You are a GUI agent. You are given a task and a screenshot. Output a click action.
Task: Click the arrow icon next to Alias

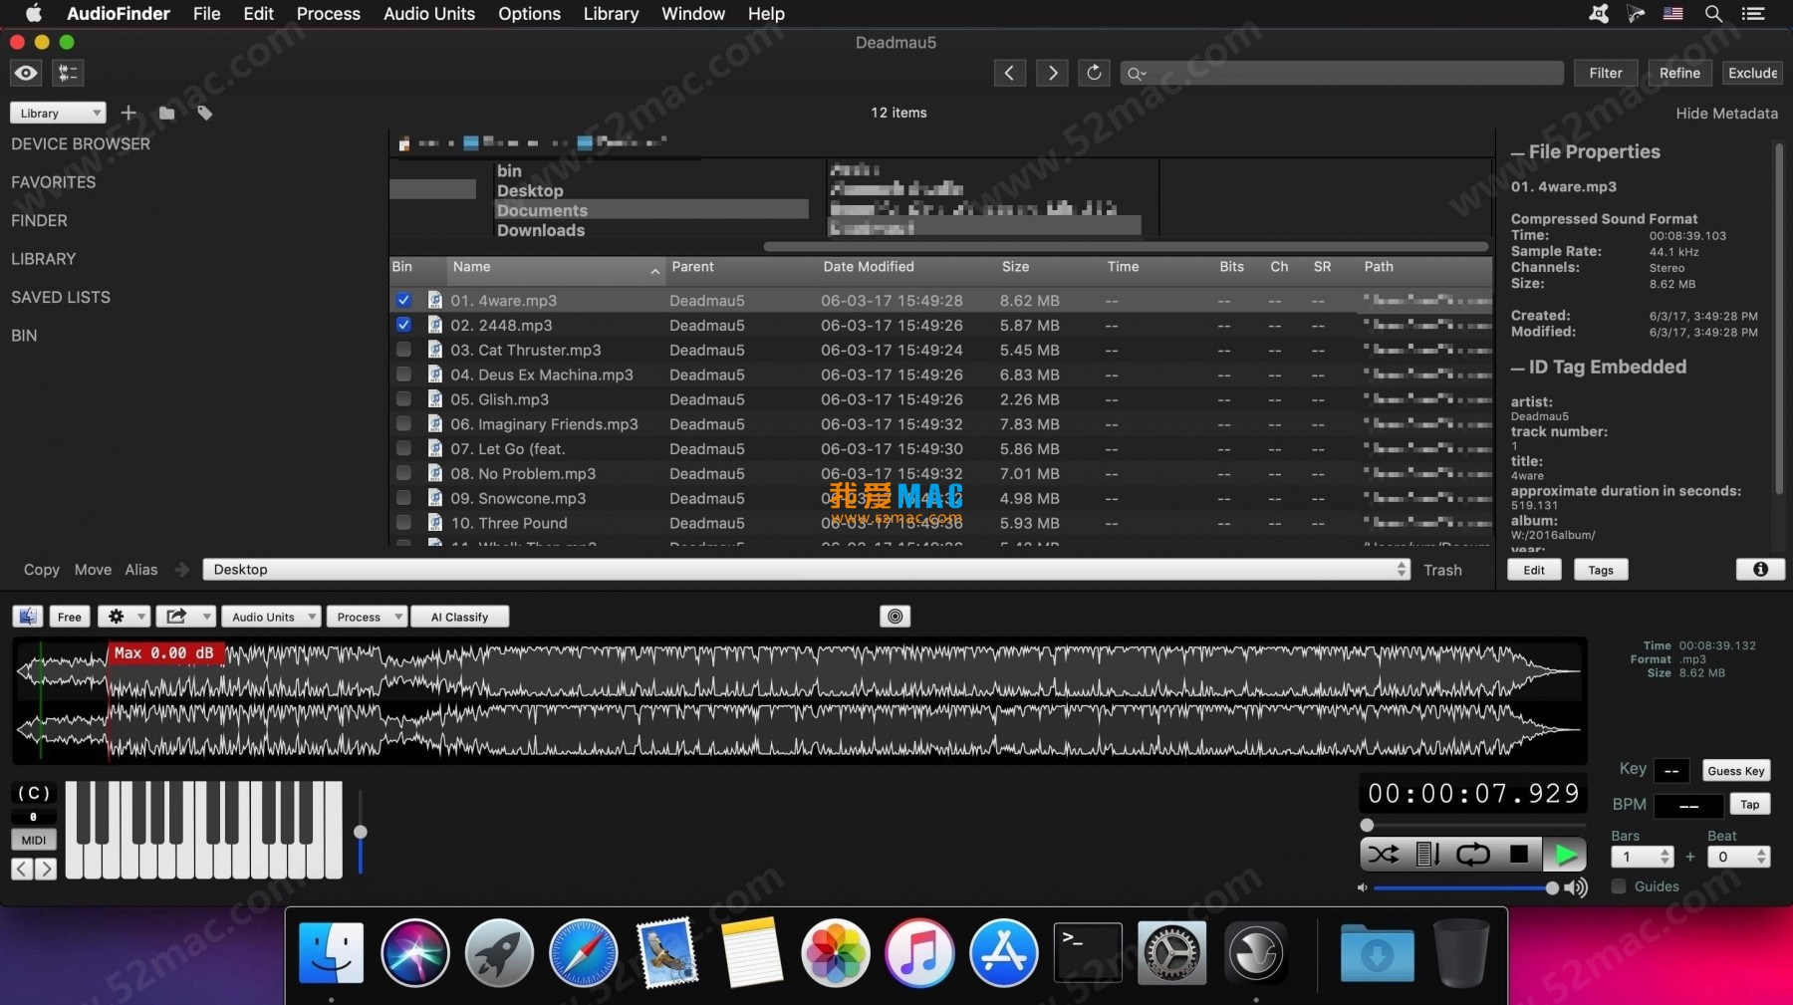tap(181, 570)
